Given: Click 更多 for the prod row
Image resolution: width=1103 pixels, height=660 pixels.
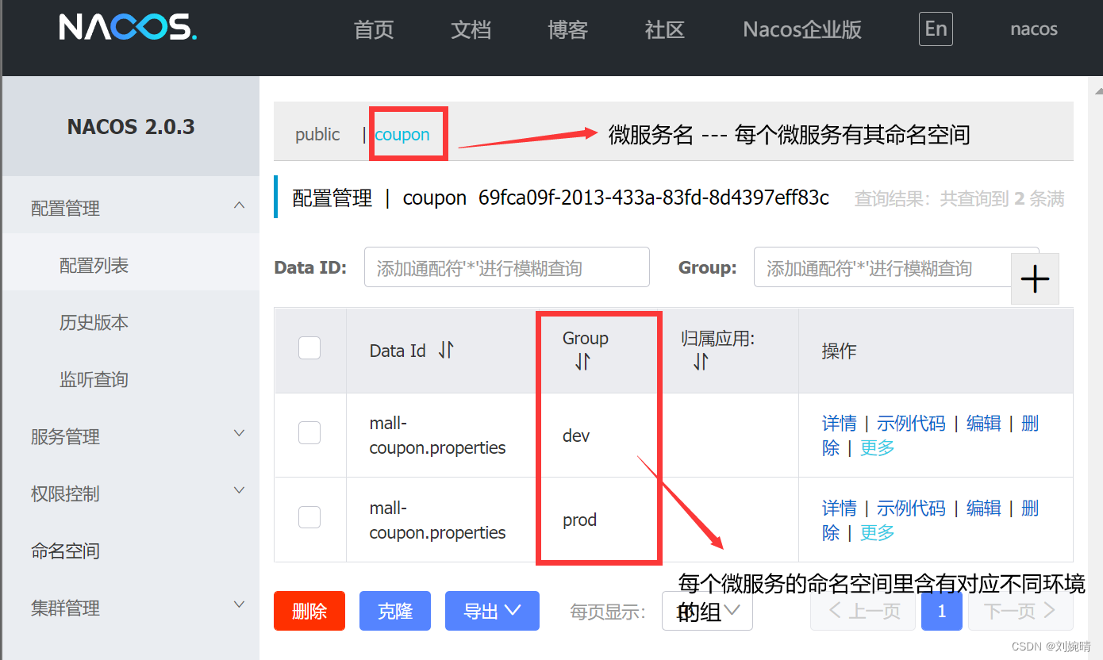Looking at the screenshot, I should (x=878, y=533).
